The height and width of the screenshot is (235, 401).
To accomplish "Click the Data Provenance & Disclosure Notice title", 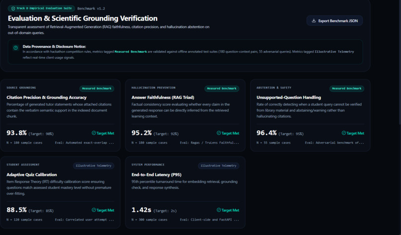I will point(54,47).
